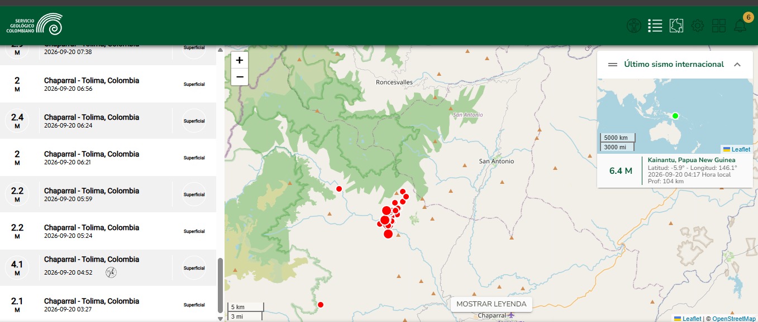Click the upright San Antonio town label on the map
Image resolution: width=758 pixels, height=322 pixels.
point(497,161)
